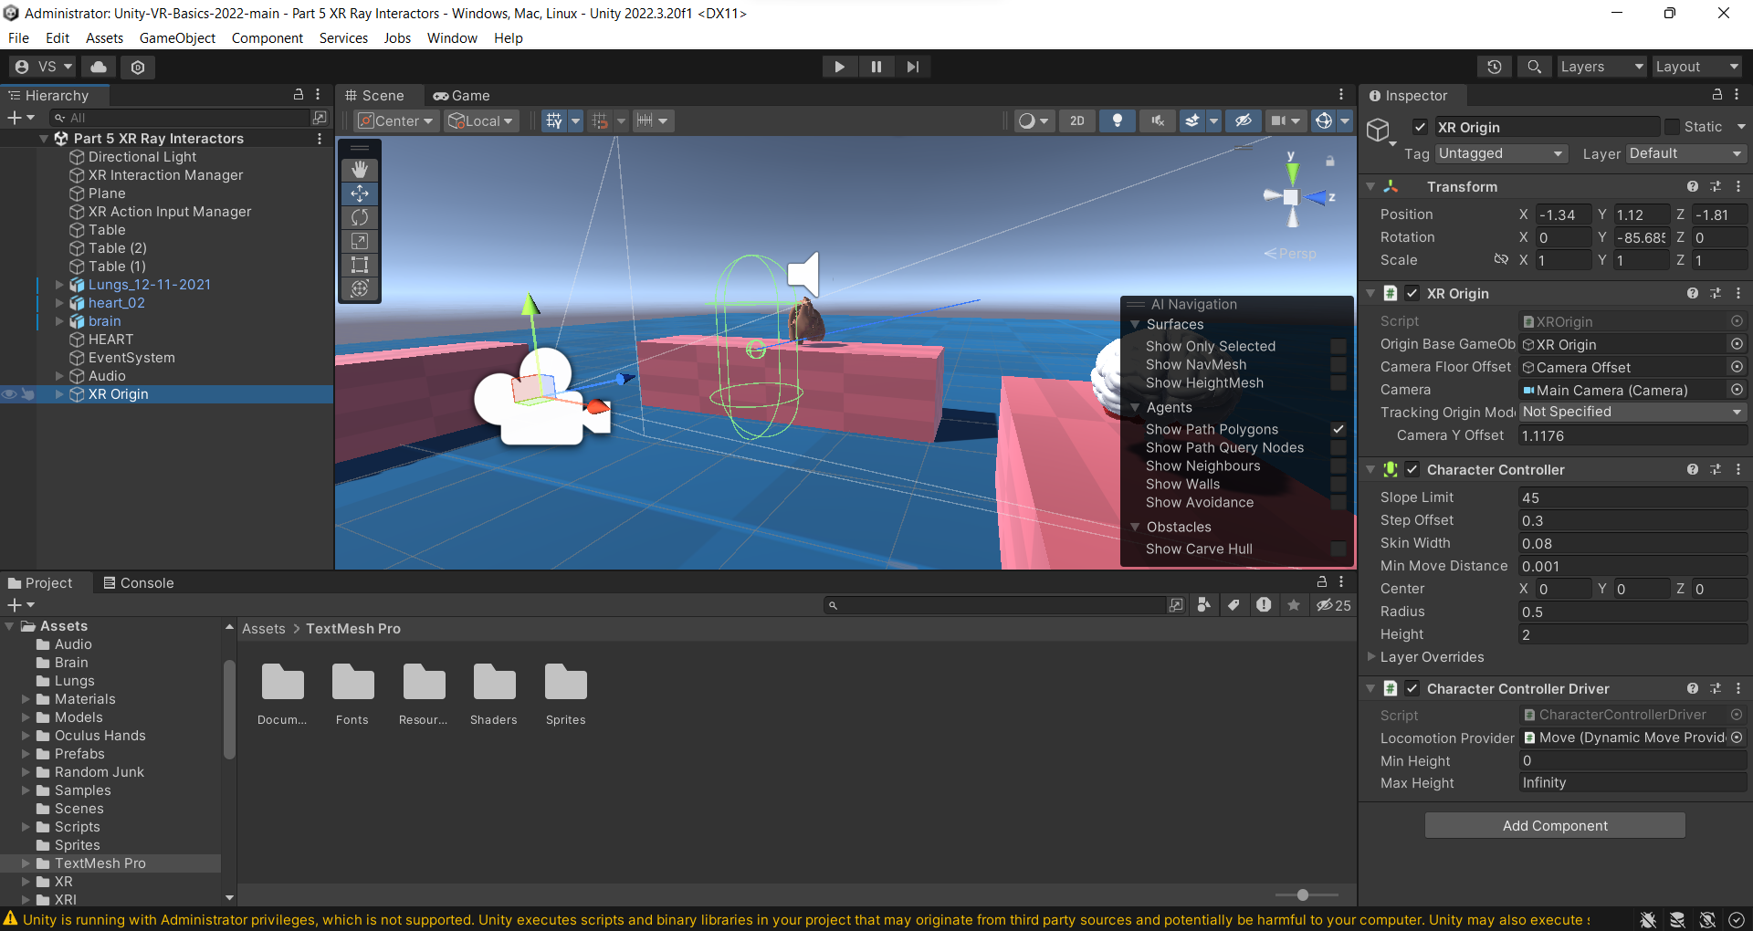Open the Center pivot dropdown
The image size is (1753, 931).
click(x=396, y=120)
